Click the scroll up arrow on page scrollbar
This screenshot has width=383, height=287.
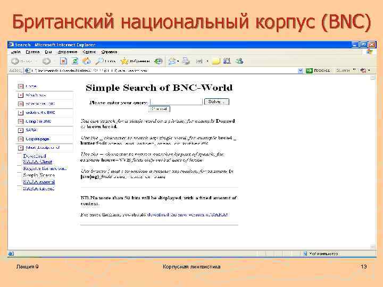pos(373,78)
